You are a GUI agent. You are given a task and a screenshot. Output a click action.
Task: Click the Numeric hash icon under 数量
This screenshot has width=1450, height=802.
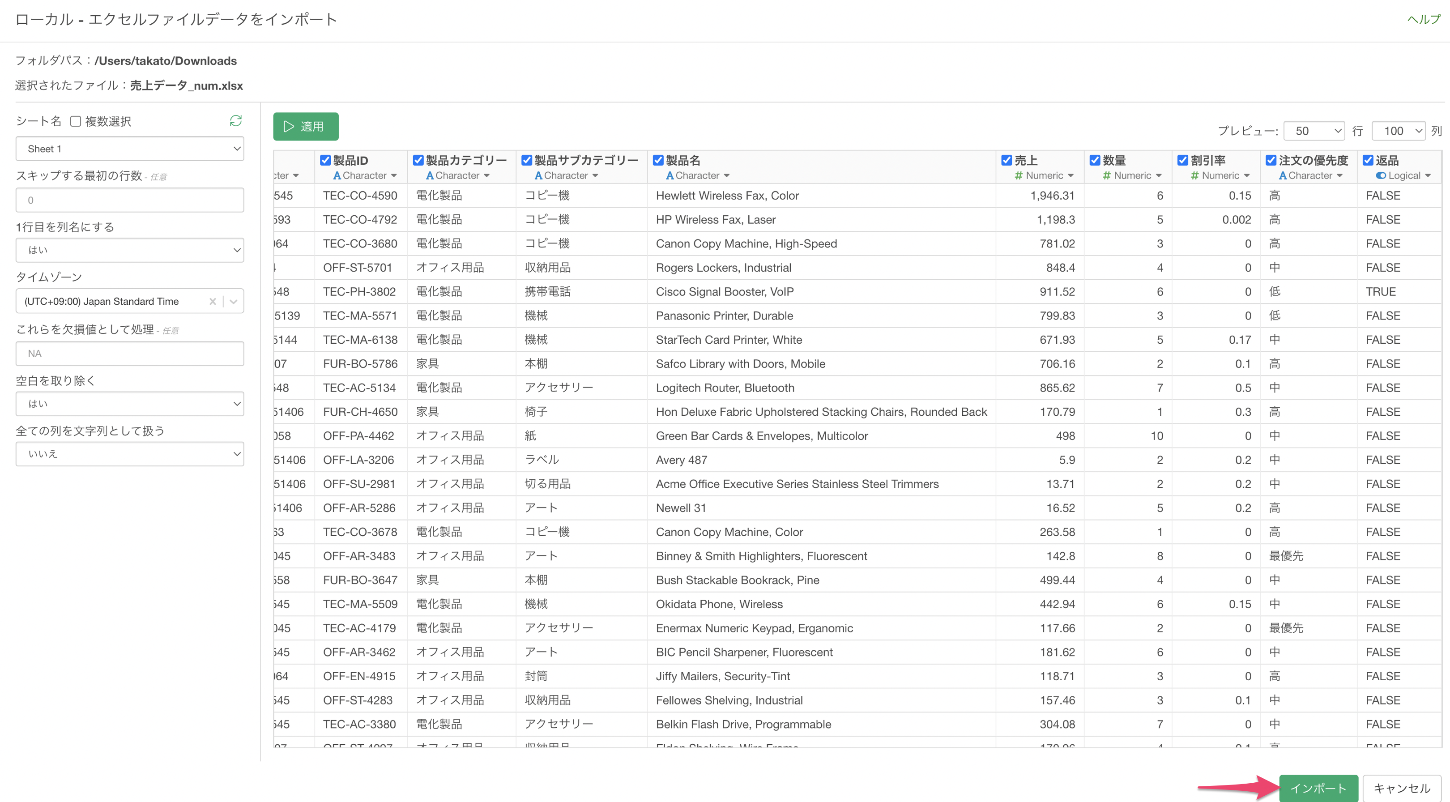(x=1106, y=175)
